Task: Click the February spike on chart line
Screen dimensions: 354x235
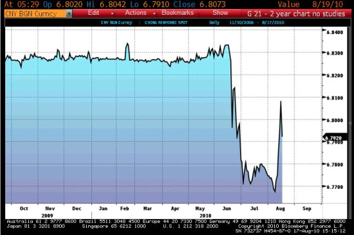Action: click(127, 44)
